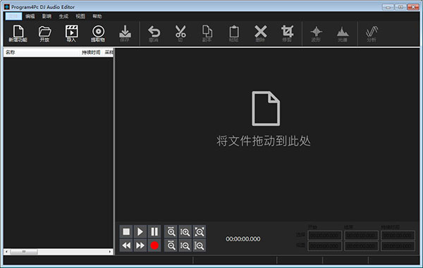This screenshot has width=423, height=268.
Task: Click the 提取物 disc extract icon
Action: (x=98, y=34)
